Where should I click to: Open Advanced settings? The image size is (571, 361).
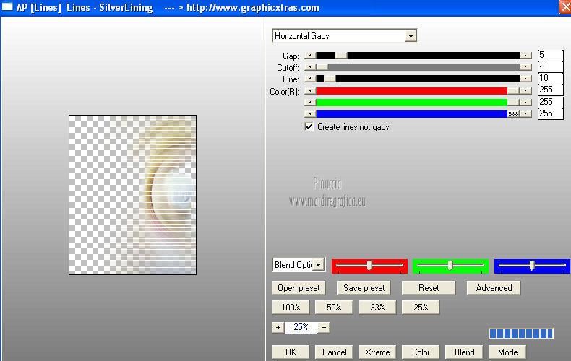coord(494,288)
